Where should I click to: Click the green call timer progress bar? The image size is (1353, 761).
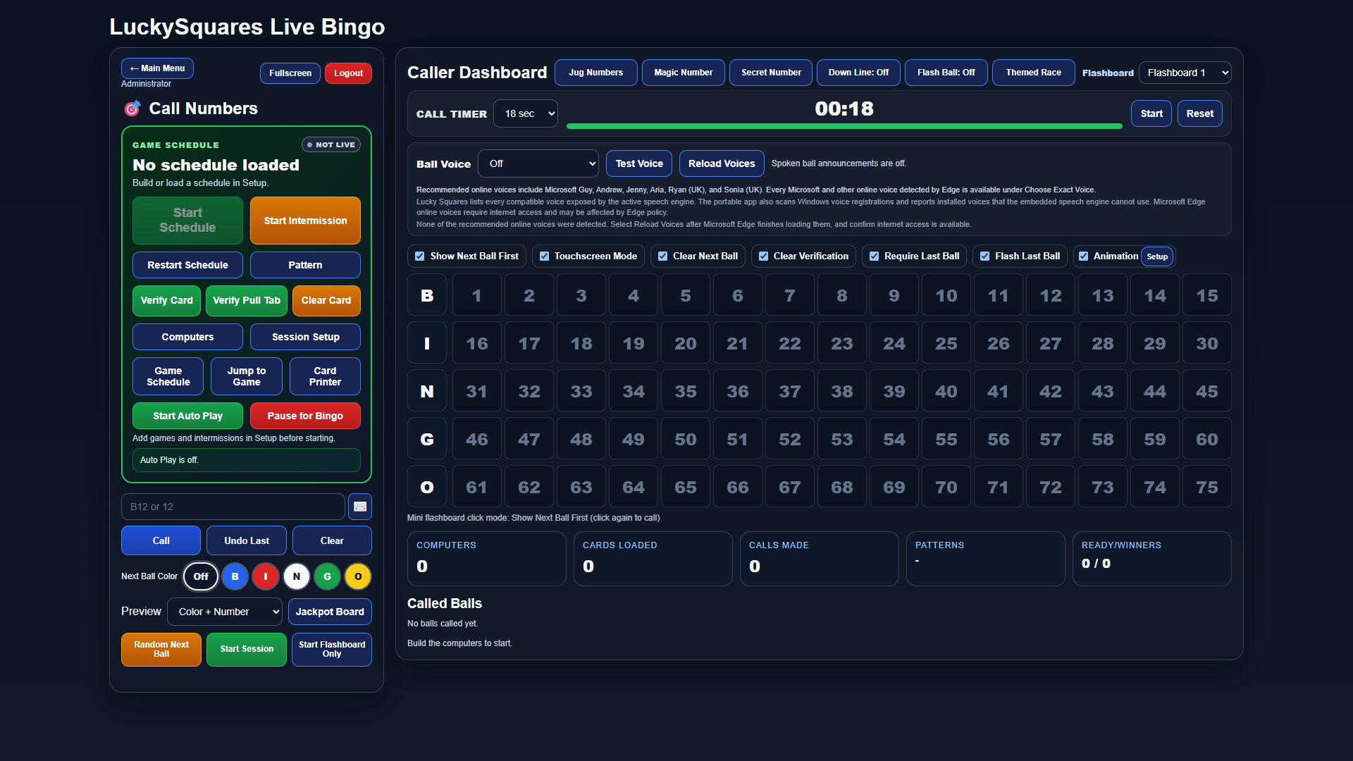pyautogui.click(x=844, y=126)
